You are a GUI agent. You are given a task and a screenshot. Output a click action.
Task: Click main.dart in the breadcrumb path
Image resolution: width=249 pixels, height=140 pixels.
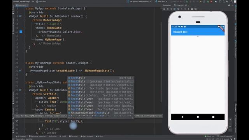(x=41, y=2)
